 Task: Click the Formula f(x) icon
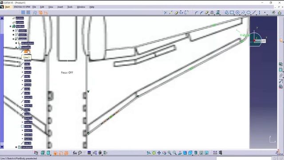pyautogui.click(x=75, y=153)
